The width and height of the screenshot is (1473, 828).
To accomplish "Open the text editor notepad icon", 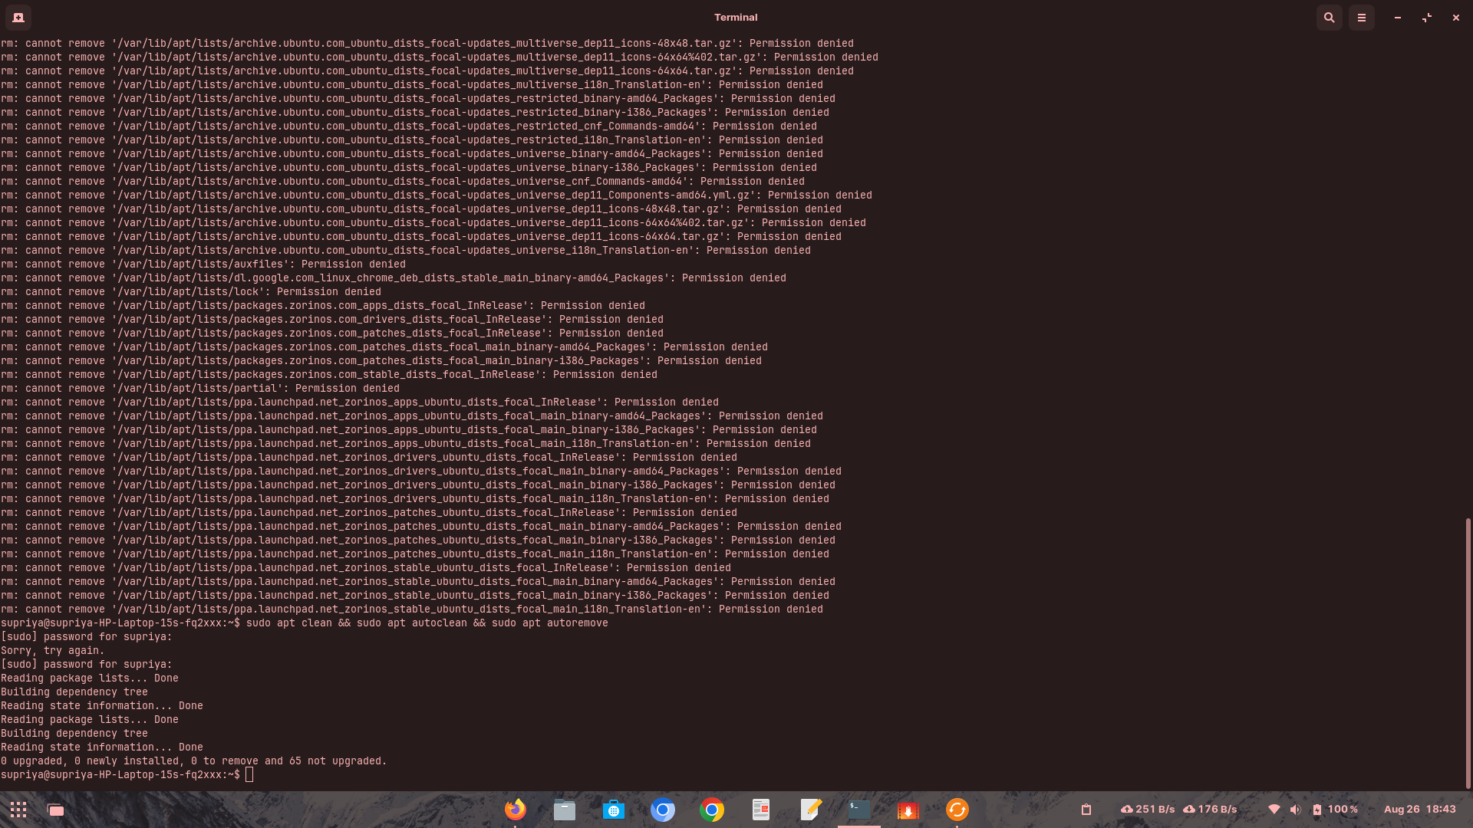I will [x=810, y=810].
